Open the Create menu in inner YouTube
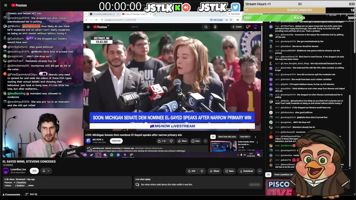 coord(237,27)
